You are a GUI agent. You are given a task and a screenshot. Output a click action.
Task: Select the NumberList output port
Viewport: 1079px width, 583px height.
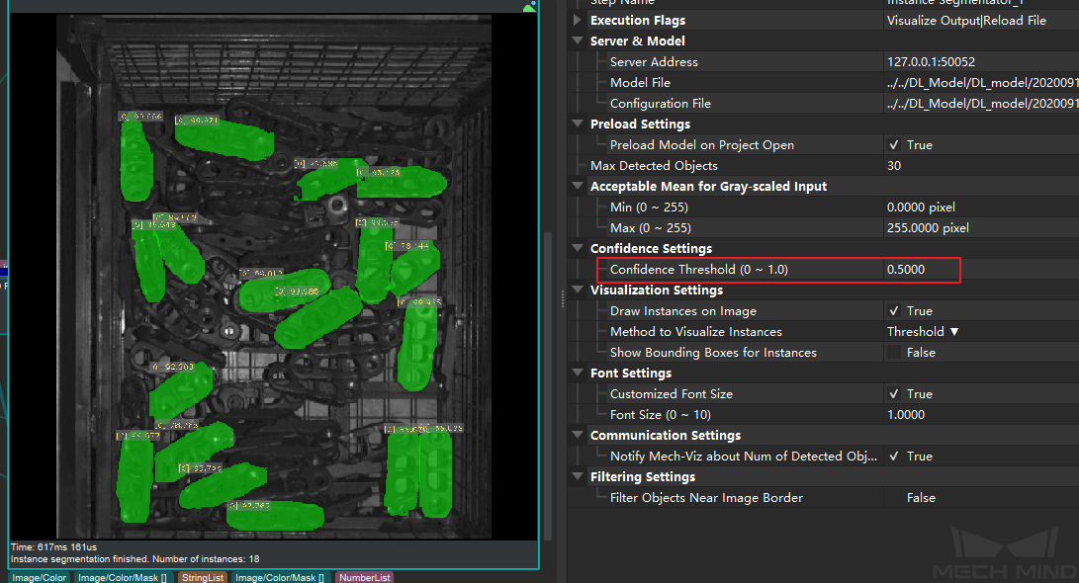click(x=364, y=577)
